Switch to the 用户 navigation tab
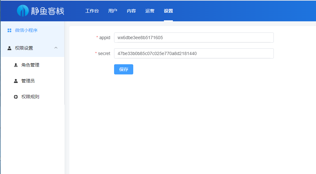 (112, 11)
